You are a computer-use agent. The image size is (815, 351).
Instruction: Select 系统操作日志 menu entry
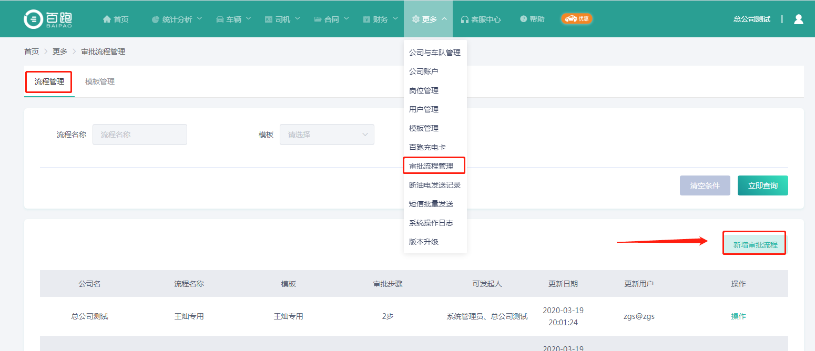(x=431, y=223)
